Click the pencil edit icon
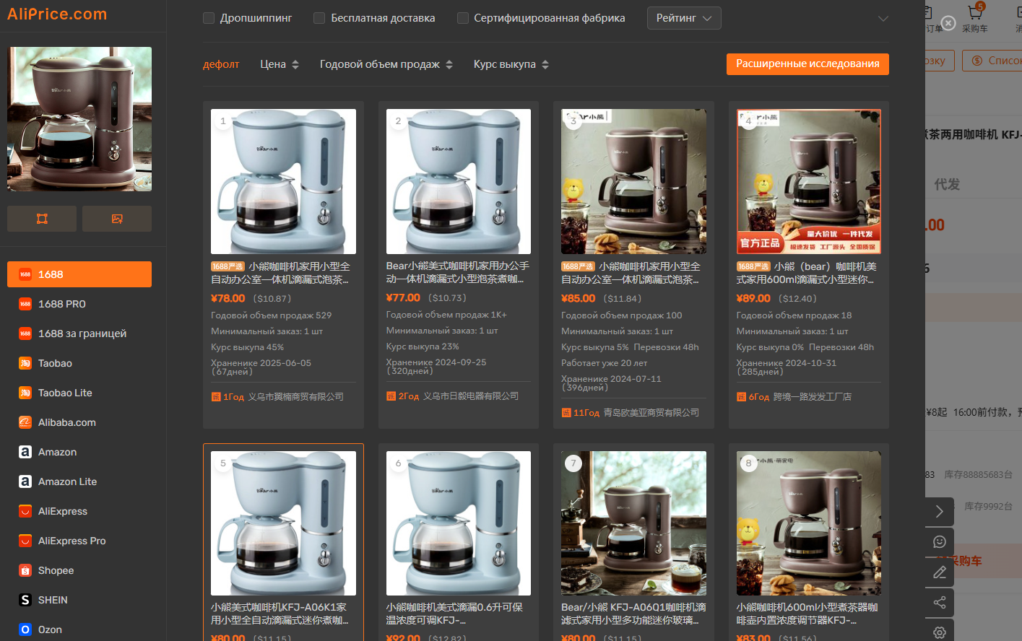Image resolution: width=1022 pixels, height=641 pixels. click(939, 572)
